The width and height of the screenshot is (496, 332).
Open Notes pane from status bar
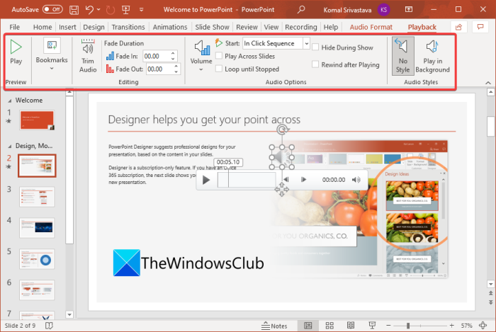pos(275,326)
